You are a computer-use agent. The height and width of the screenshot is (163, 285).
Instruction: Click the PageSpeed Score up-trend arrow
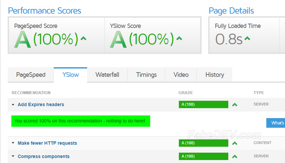[83, 38]
